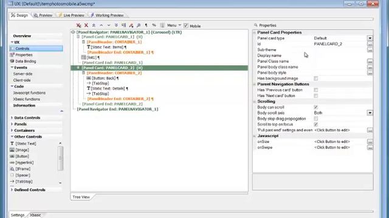The width and height of the screenshot is (389, 218).
Task: Click the Other Controls list scrollbar
Action: click(60, 158)
